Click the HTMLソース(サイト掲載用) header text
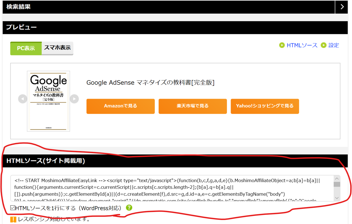Screen dimensions: 352x224 click(x=45, y=161)
